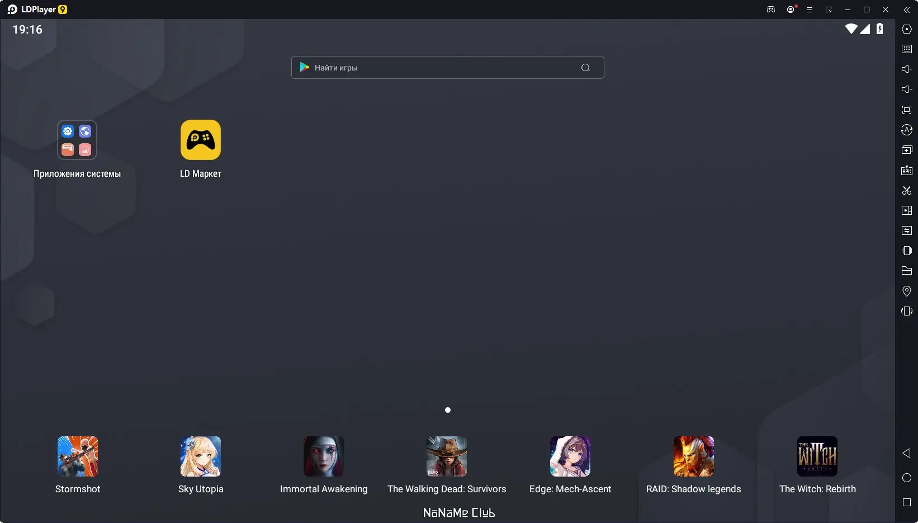Click the magnifier icon in the search bar
This screenshot has width=918, height=523.
[x=585, y=68]
